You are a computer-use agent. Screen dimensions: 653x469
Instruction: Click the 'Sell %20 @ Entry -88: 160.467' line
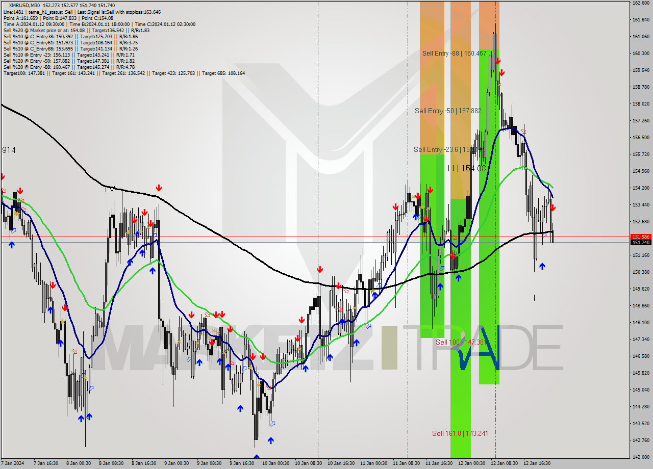click(x=69, y=67)
